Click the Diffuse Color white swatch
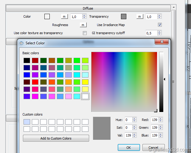191x153 pixels. (x=47, y=16)
